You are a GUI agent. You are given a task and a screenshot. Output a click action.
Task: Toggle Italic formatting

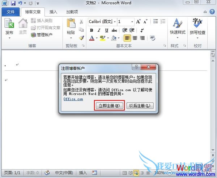[99, 30]
